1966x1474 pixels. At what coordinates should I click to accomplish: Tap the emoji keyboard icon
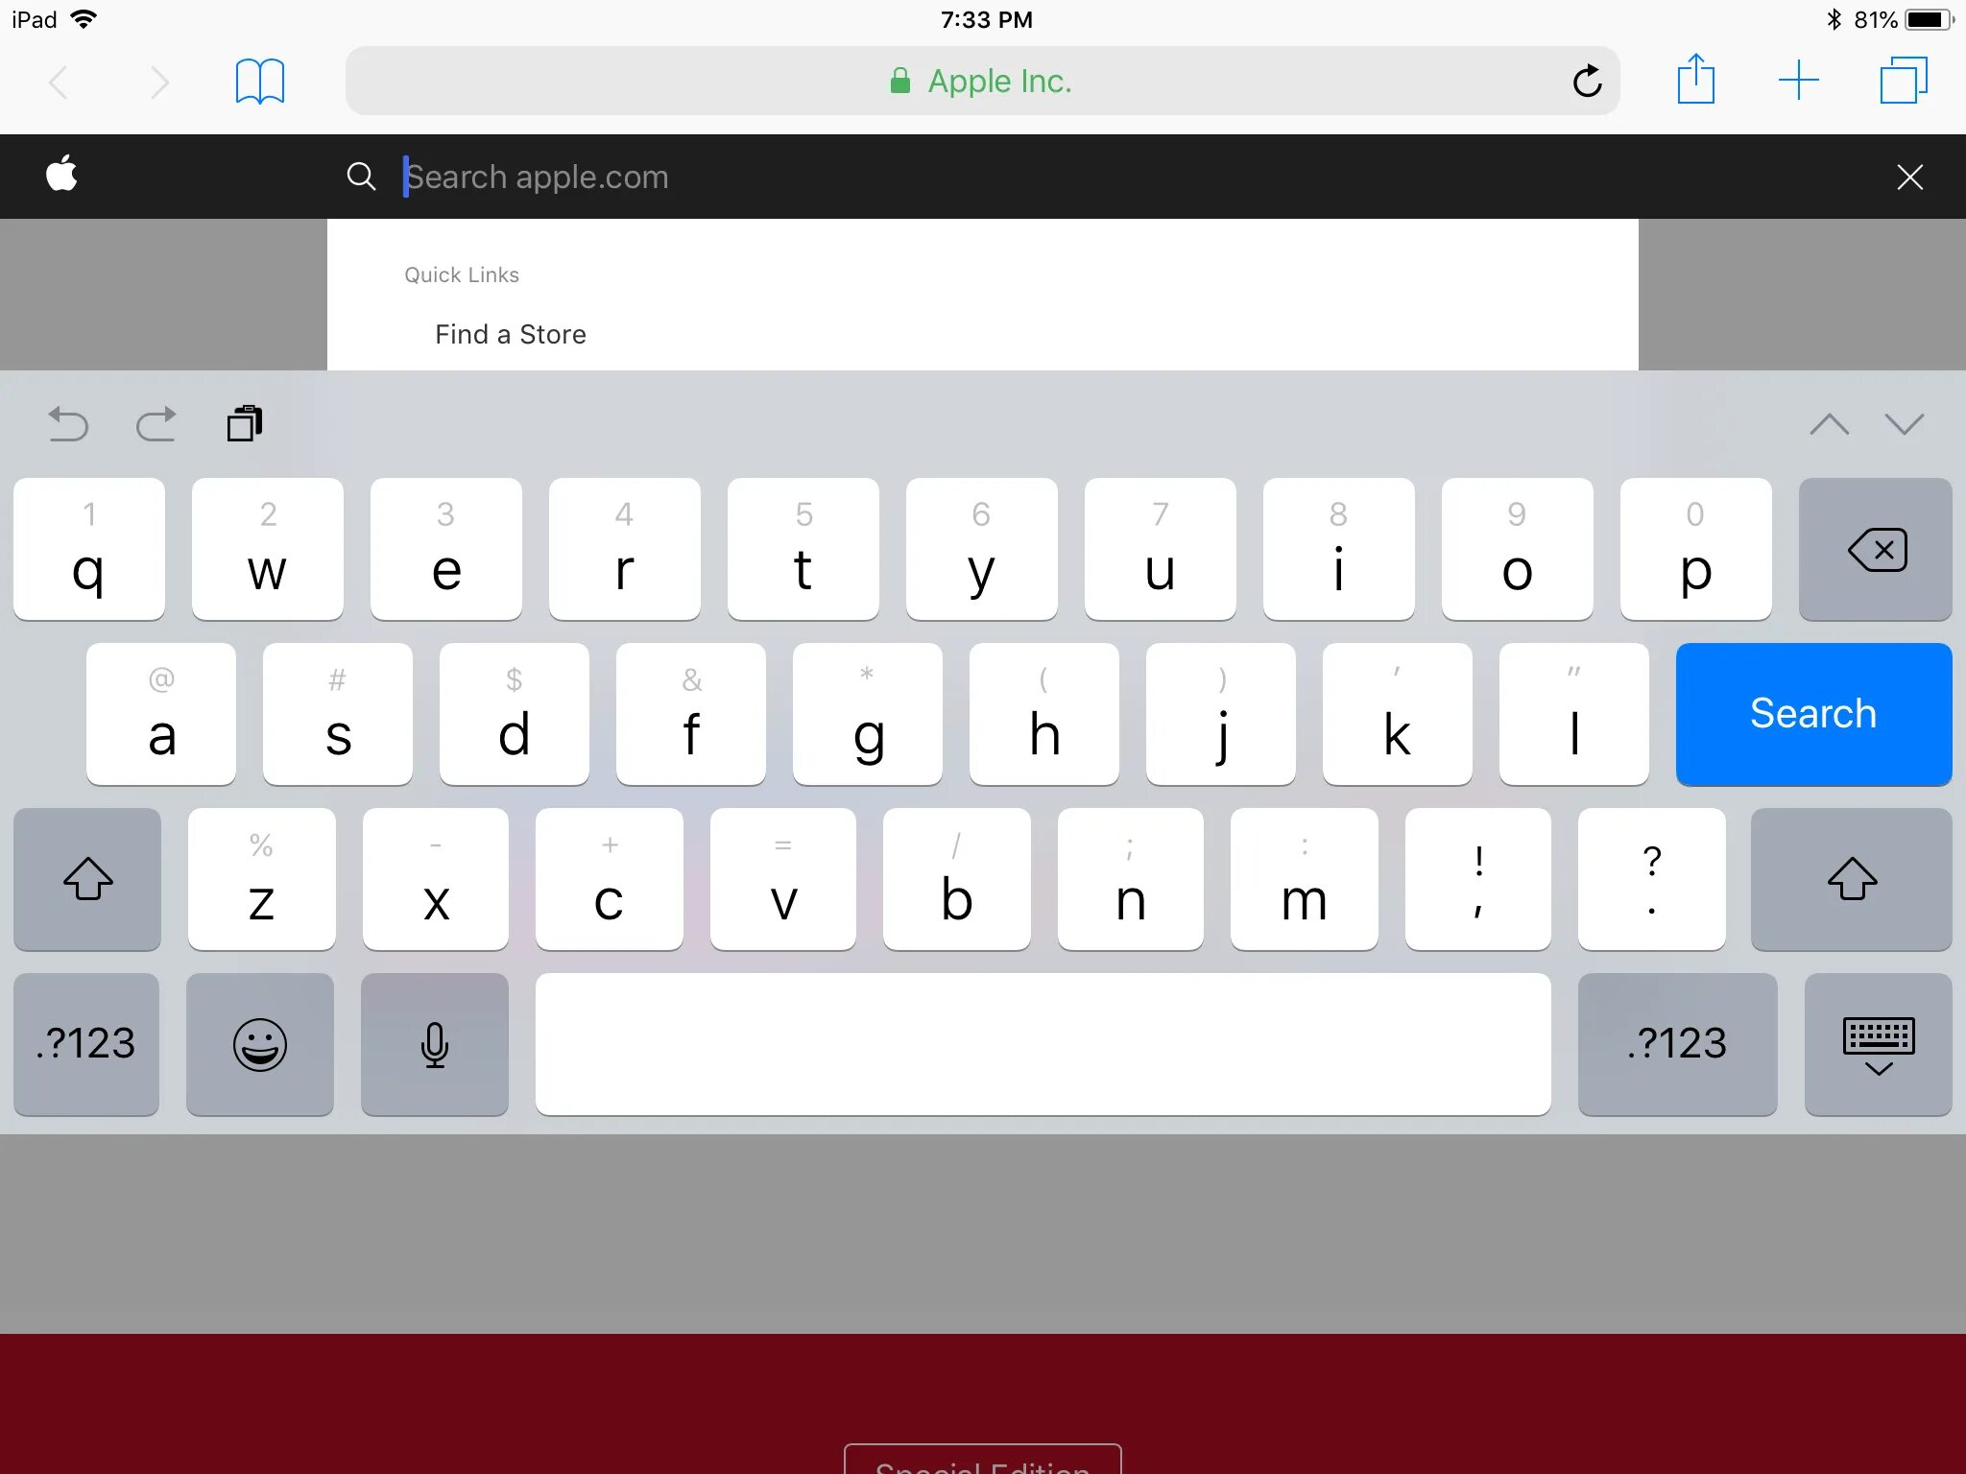coord(258,1043)
